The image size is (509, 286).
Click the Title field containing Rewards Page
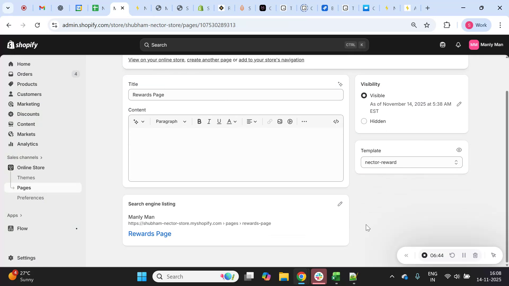[235, 95]
